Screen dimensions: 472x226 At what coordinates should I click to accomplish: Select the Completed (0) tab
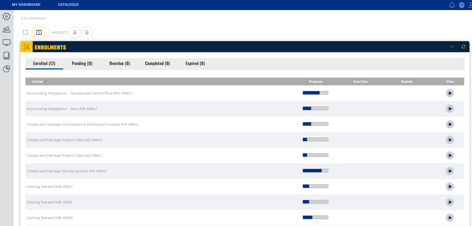tap(158, 64)
